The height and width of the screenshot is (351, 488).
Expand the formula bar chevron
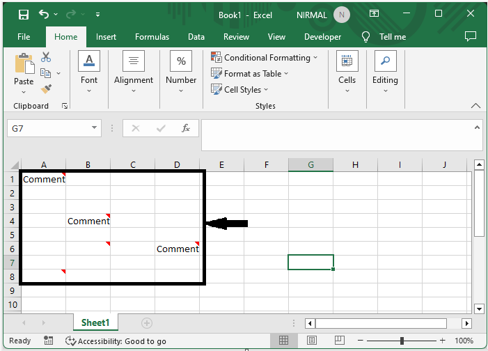tap(477, 127)
